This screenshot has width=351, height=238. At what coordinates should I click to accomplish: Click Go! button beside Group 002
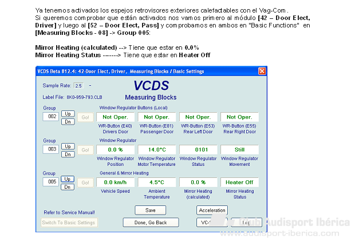[85, 117]
